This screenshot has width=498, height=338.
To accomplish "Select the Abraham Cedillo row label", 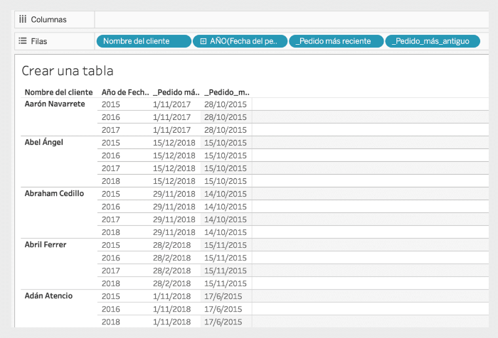I will [x=54, y=193].
